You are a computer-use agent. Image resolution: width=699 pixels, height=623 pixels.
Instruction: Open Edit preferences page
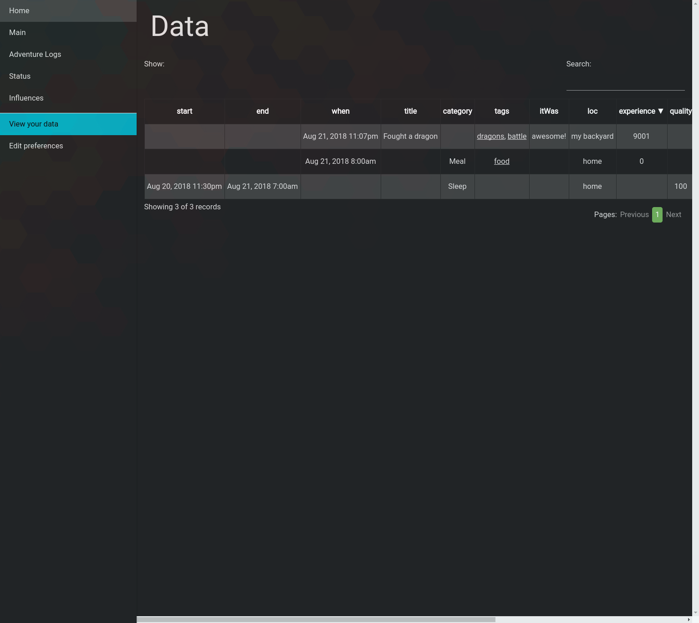coord(68,146)
